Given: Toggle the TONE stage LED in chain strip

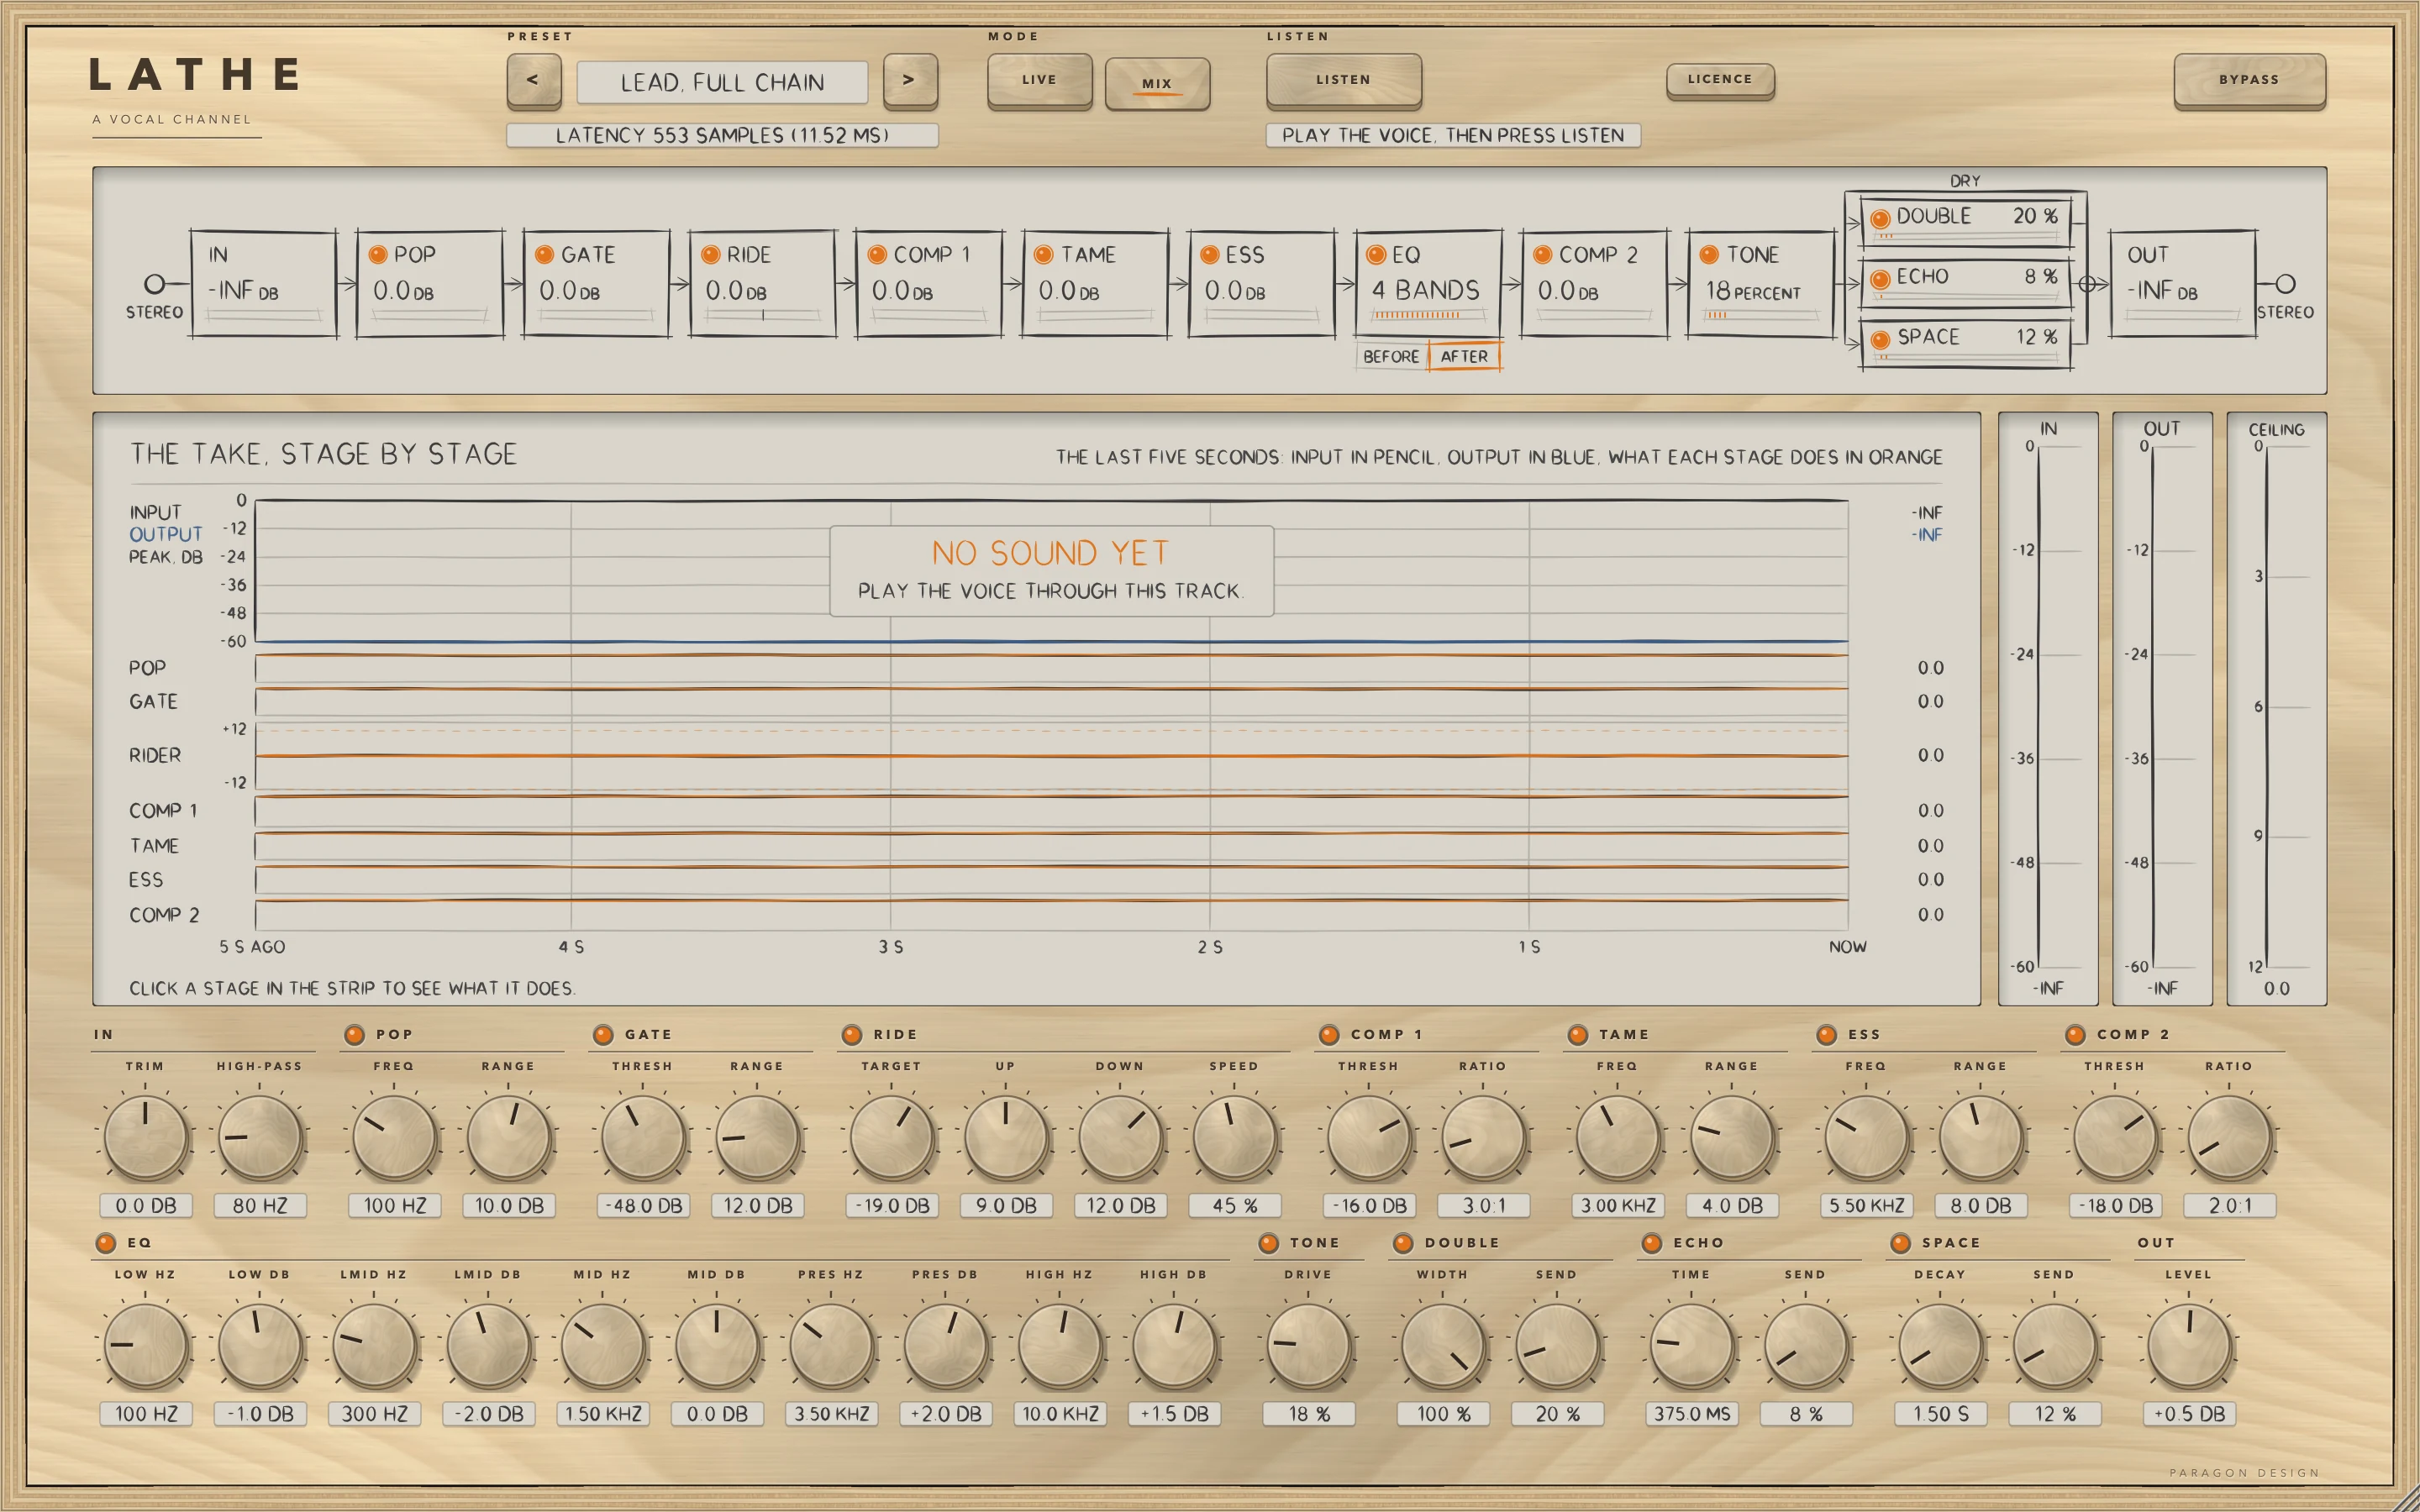Looking at the screenshot, I should pos(1709,255).
